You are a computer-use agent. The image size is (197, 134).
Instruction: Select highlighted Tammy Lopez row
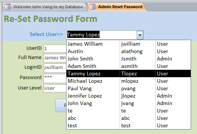pos(129,73)
